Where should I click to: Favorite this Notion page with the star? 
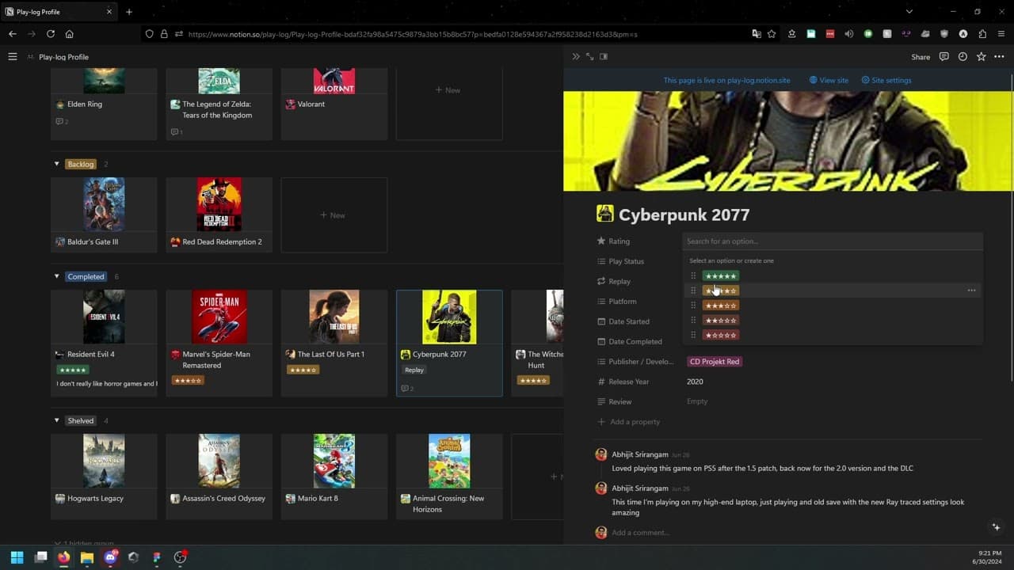(982, 57)
